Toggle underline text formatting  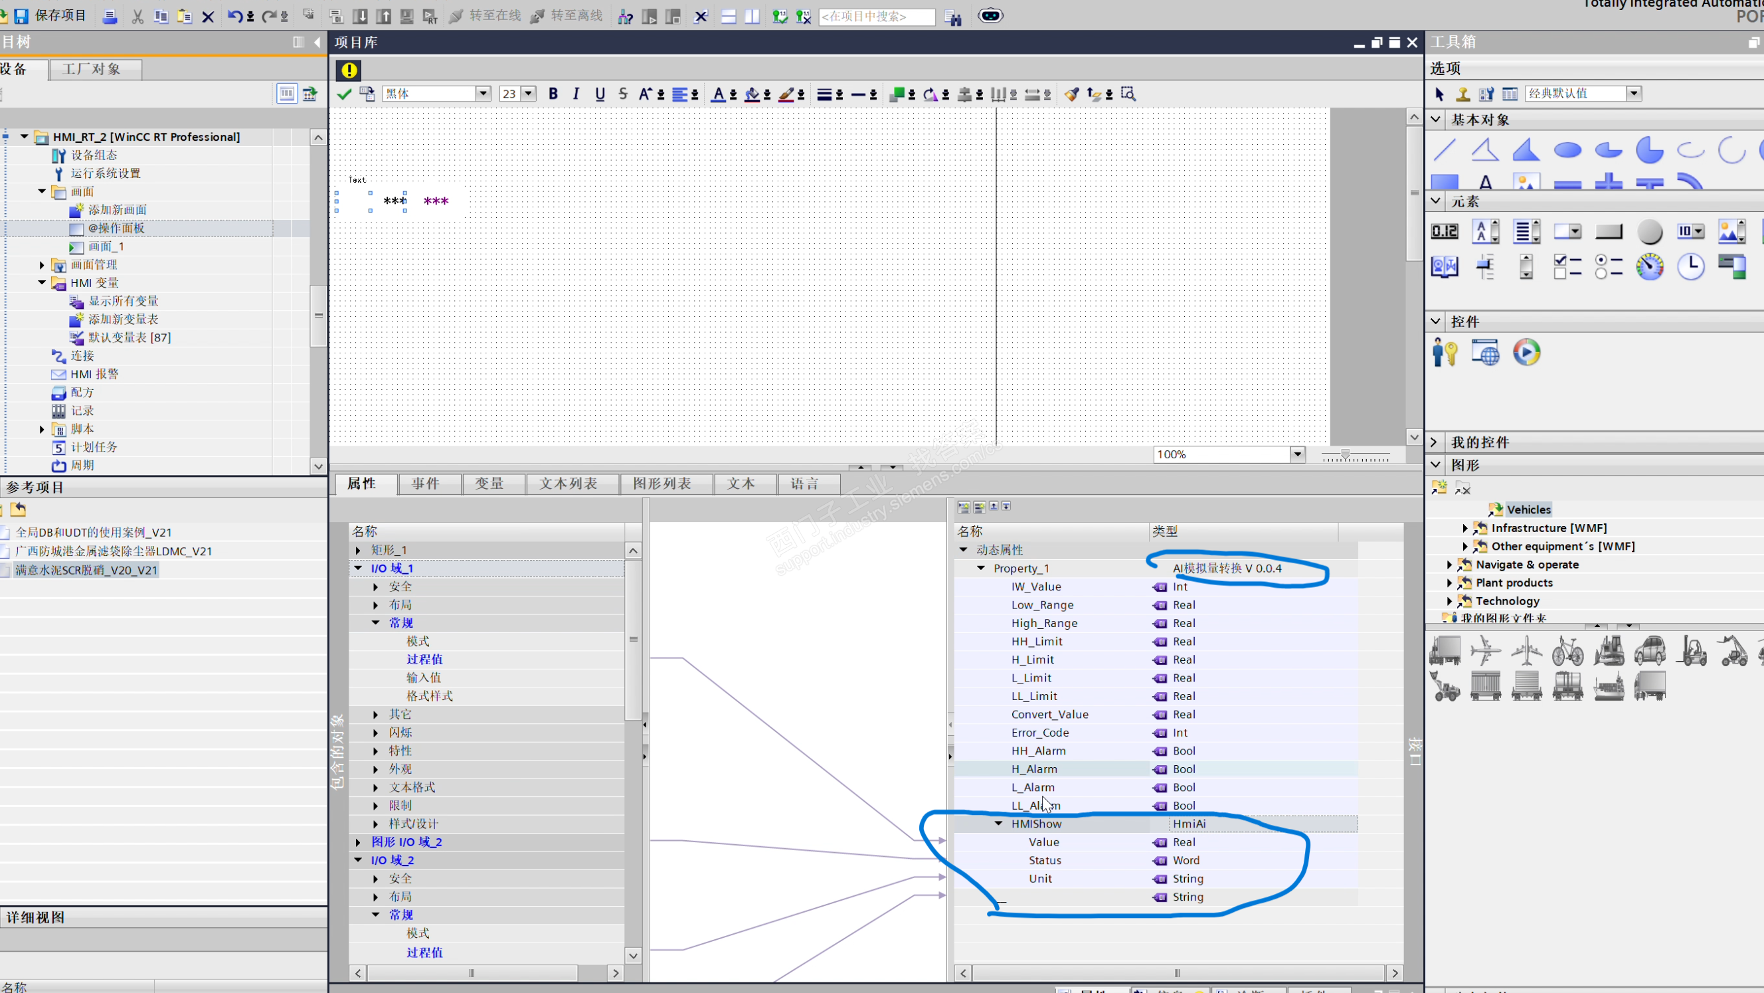(600, 94)
